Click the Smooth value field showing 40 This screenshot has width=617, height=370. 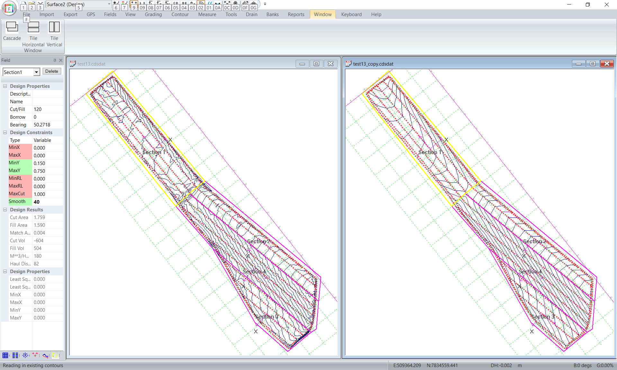point(48,202)
